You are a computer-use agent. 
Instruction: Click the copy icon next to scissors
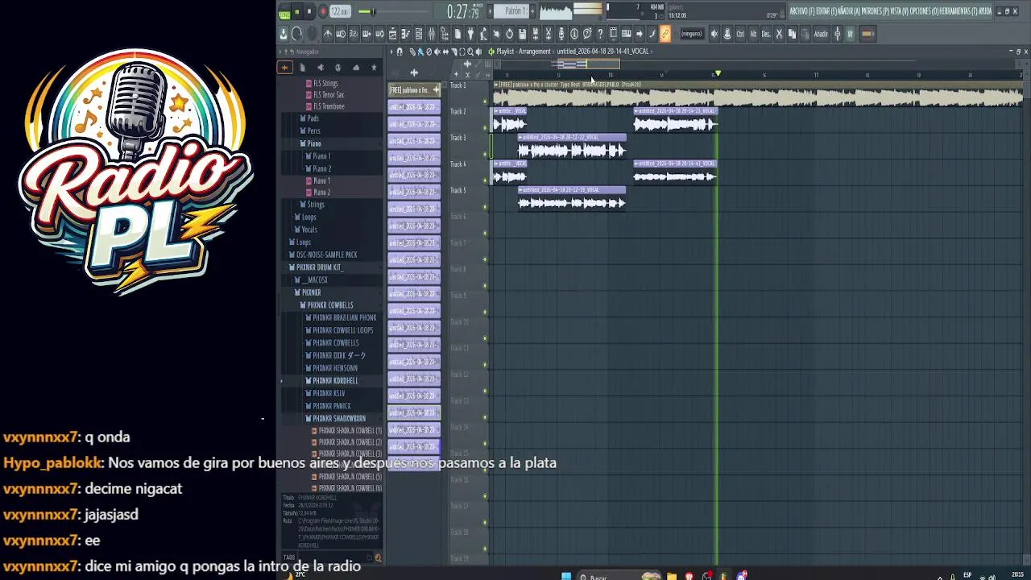point(792,34)
